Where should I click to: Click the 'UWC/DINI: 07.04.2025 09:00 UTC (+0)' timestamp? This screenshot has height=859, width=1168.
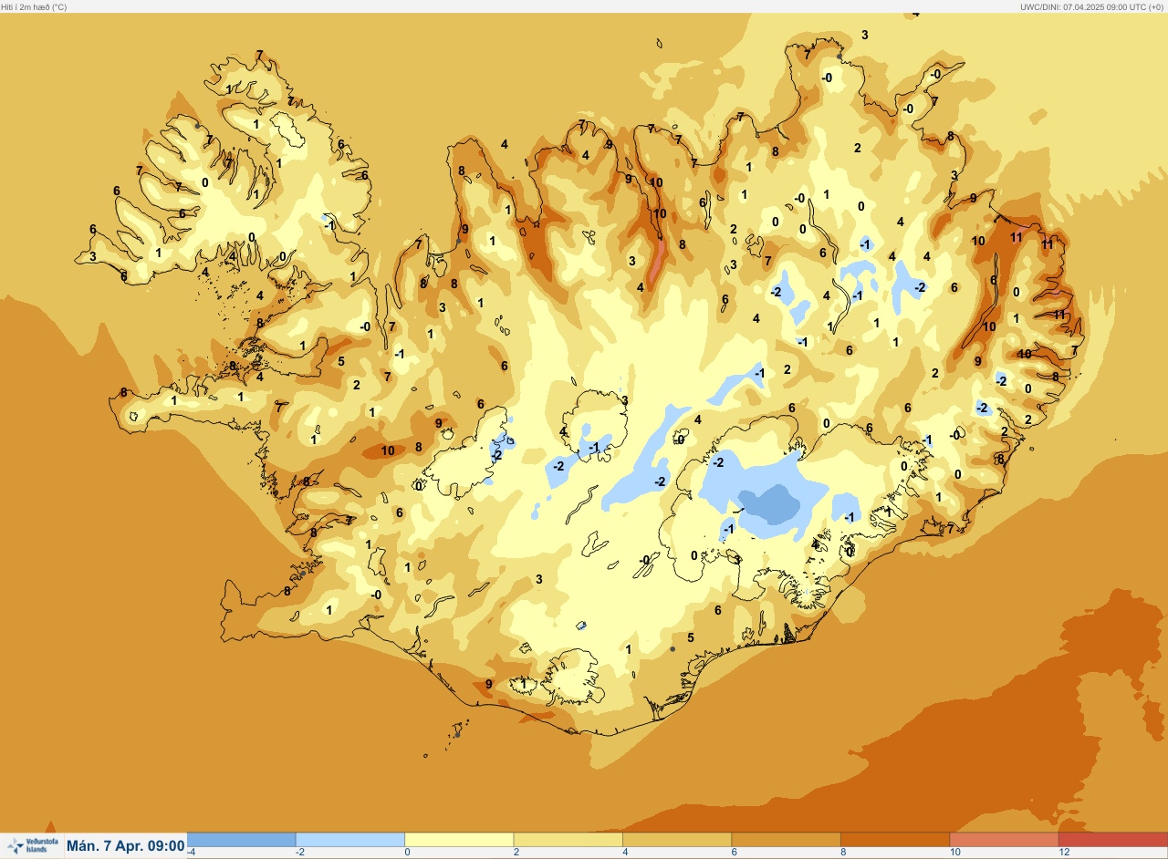(1092, 6)
